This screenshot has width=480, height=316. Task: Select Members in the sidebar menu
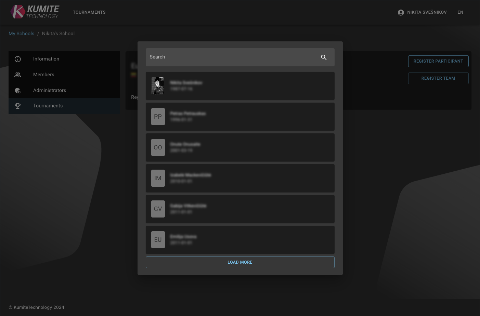point(43,75)
